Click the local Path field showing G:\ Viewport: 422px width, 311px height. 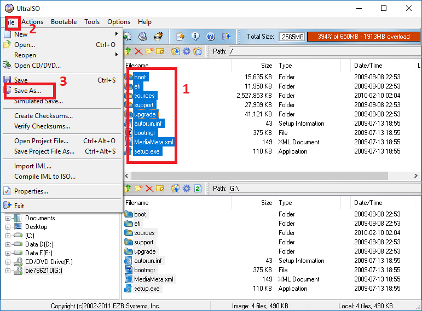tap(325, 189)
